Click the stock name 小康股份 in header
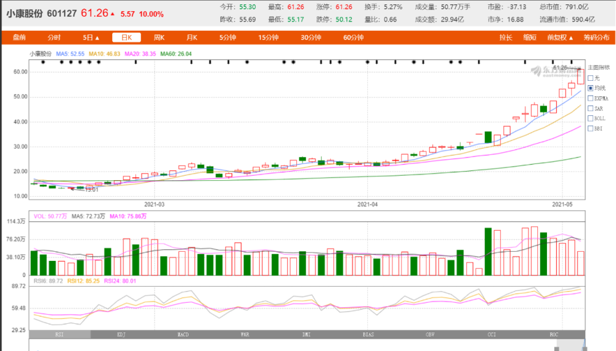This screenshot has width=616, height=351. pyautogui.click(x=25, y=14)
